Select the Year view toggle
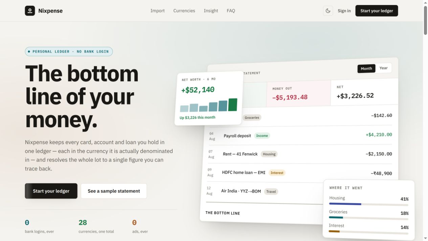This screenshot has width=428, height=241. point(383,68)
